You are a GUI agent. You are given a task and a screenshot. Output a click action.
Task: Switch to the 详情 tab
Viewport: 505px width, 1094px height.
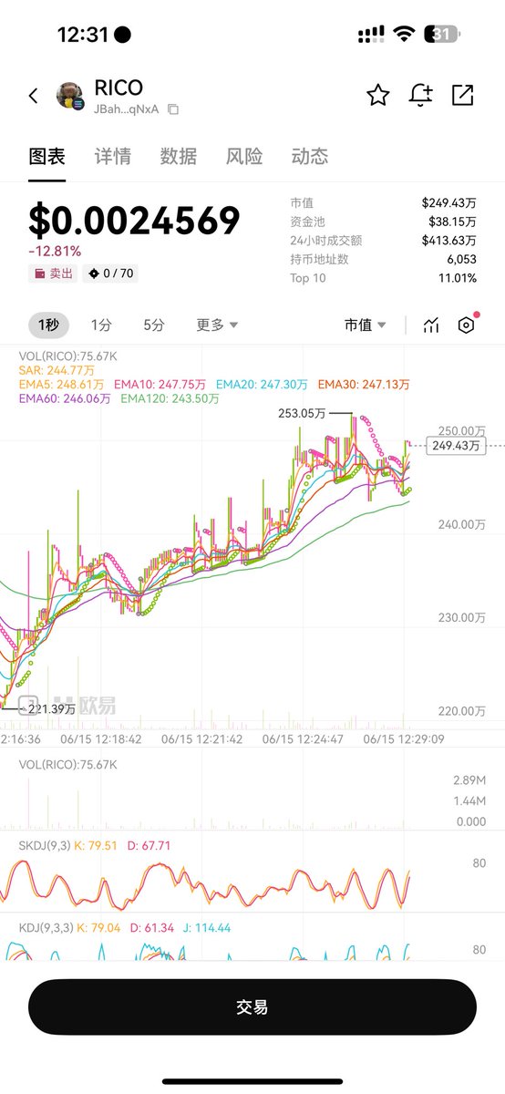click(x=113, y=156)
